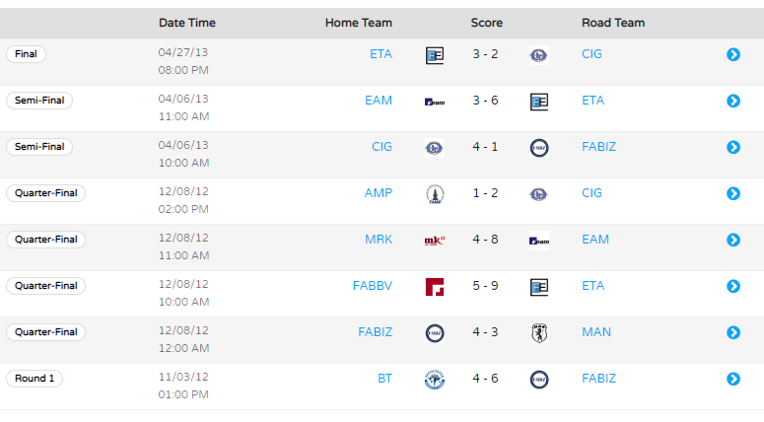Viewport: 764px width, 422px height.
Task: Click ETA team logo in Final row
Action: tap(435, 55)
